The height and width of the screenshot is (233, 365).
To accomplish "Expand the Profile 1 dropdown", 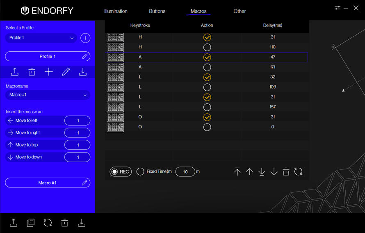I will tap(41, 38).
